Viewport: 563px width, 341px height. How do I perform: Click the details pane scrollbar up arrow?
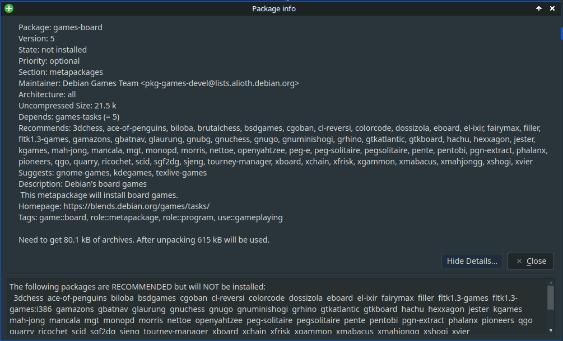click(x=551, y=283)
